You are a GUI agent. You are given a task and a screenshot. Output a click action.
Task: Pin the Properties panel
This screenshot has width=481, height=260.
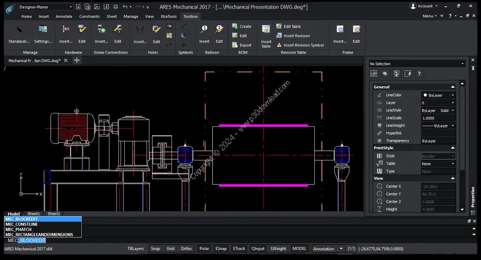473,68
